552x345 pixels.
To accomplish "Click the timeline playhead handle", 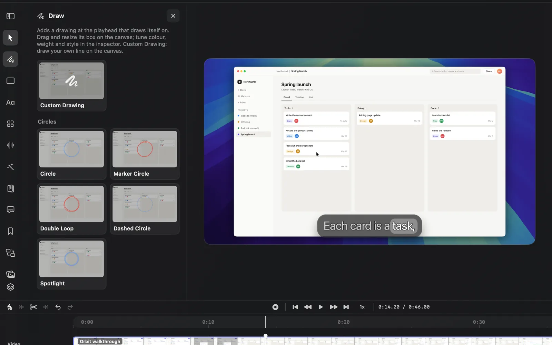I will tap(266, 336).
